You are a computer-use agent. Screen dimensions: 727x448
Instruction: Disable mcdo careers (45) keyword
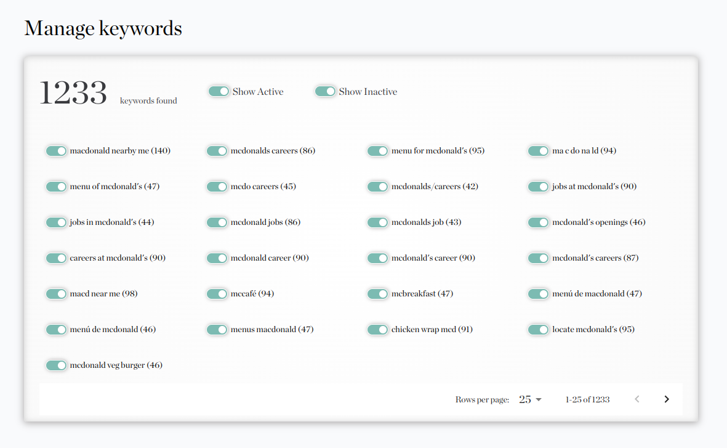click(x=217, y=187)
